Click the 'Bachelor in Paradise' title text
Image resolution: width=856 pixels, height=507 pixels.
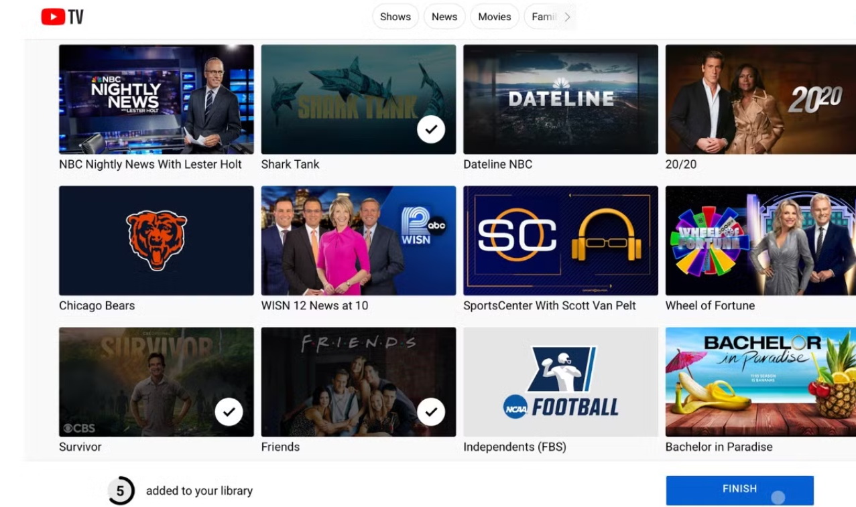tap(719, 447)
